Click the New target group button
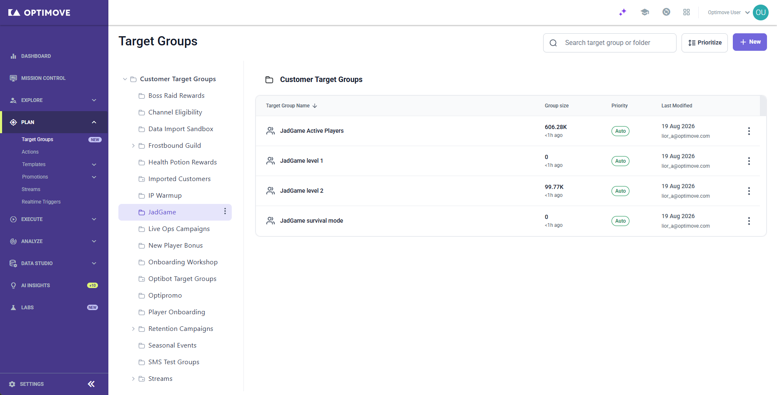 coord(750,42)
